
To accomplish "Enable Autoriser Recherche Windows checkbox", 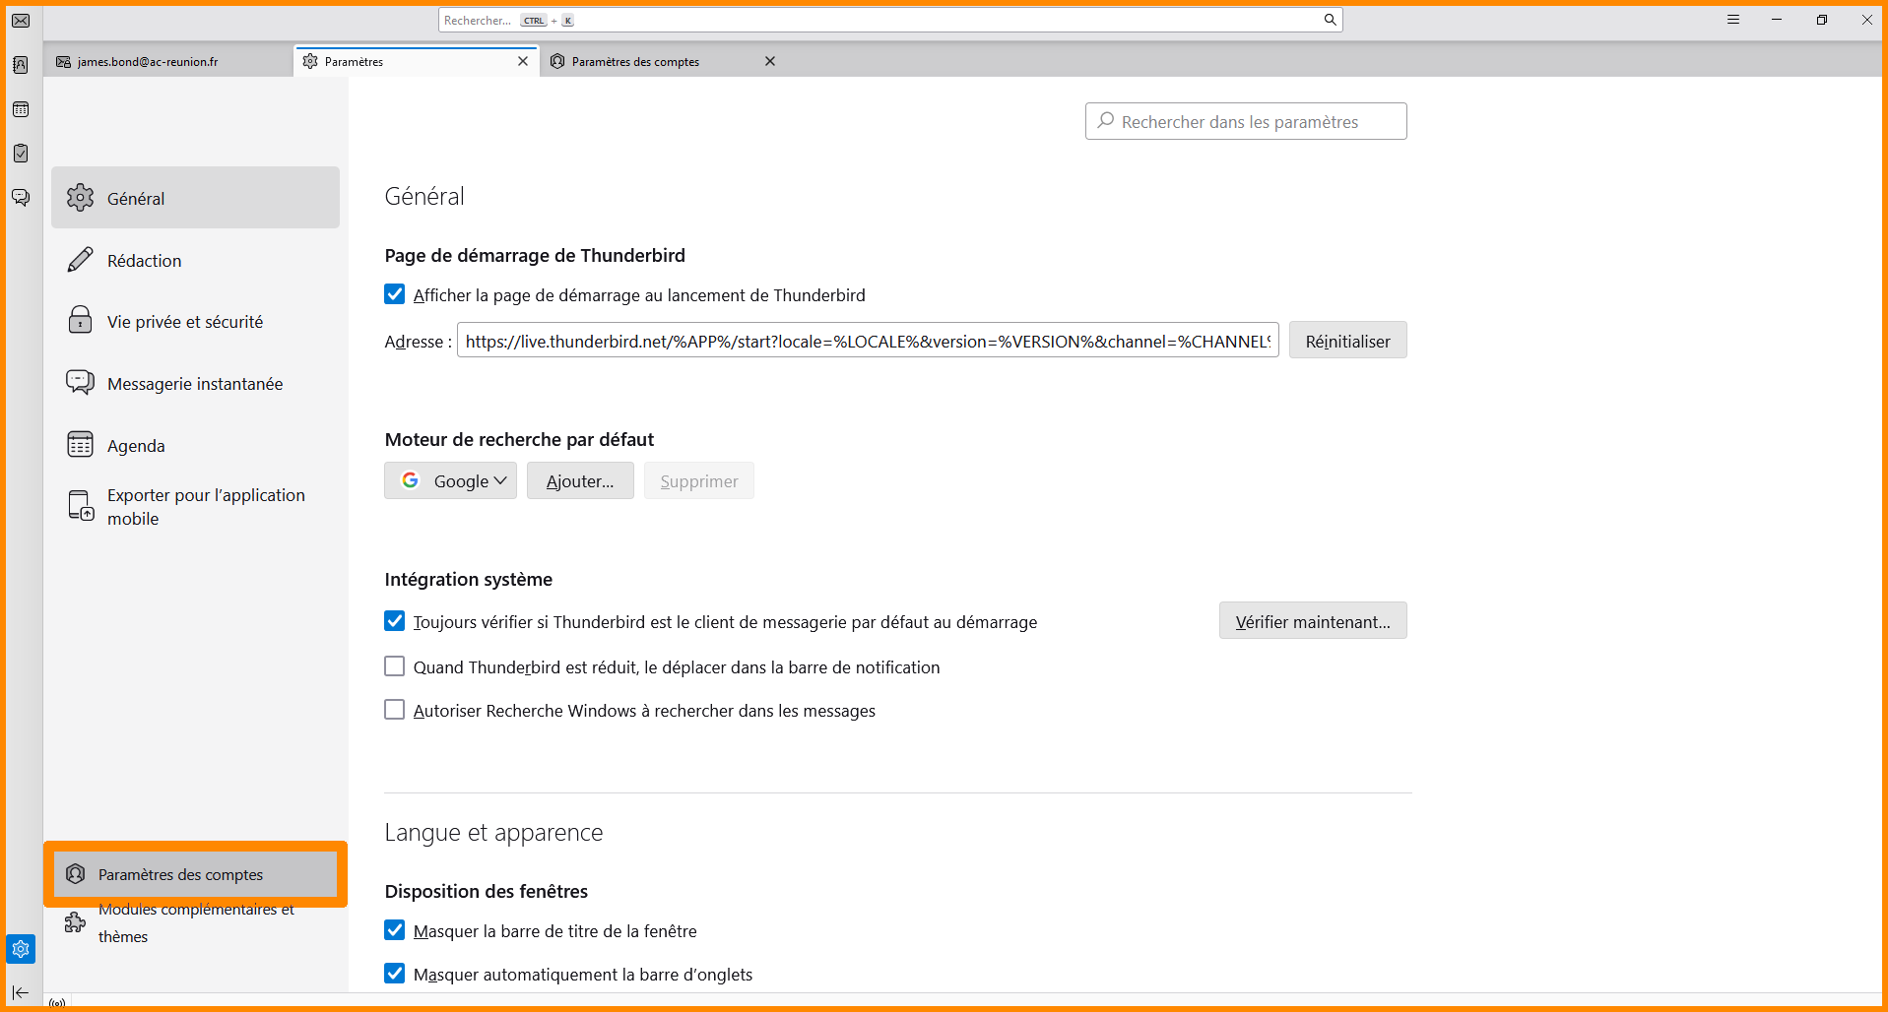I will click(395, 710).
